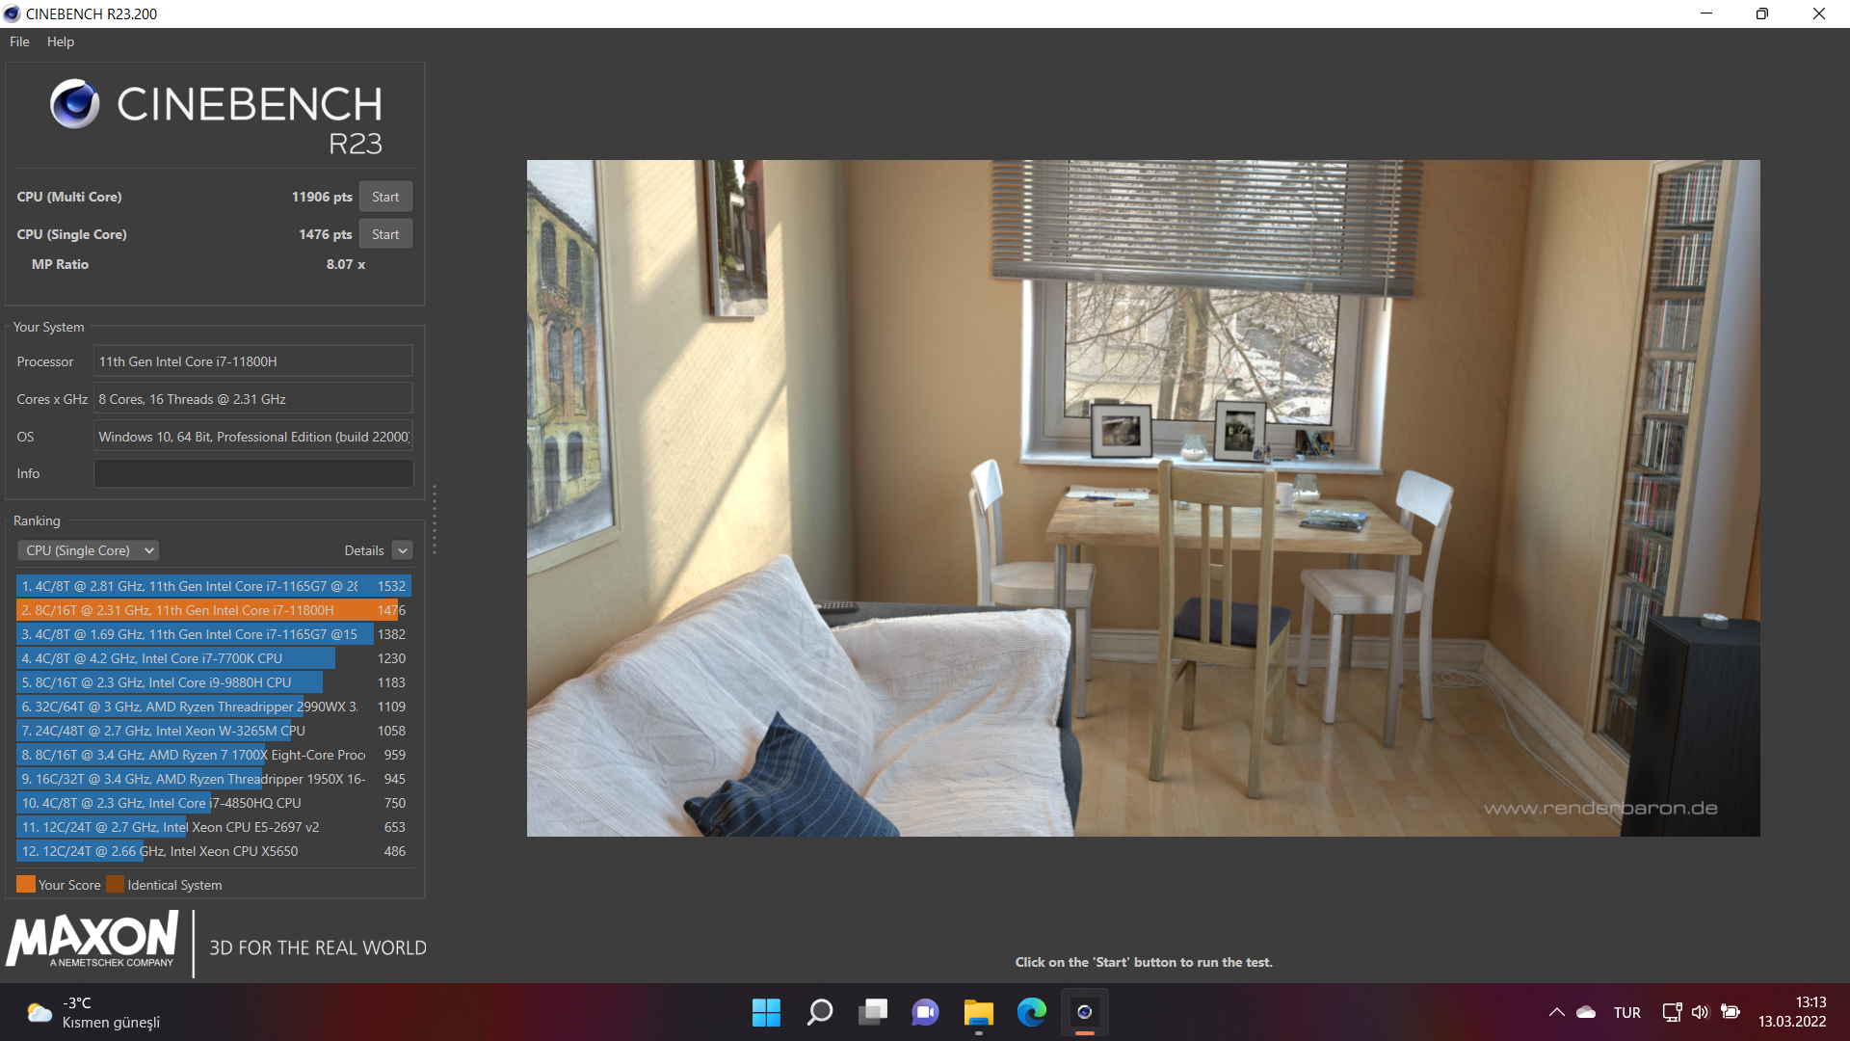The width and height of the screenshot is (1850, 1041).
Task: Click the Cinebench logo sphere icon
Action: pos(74,104)
